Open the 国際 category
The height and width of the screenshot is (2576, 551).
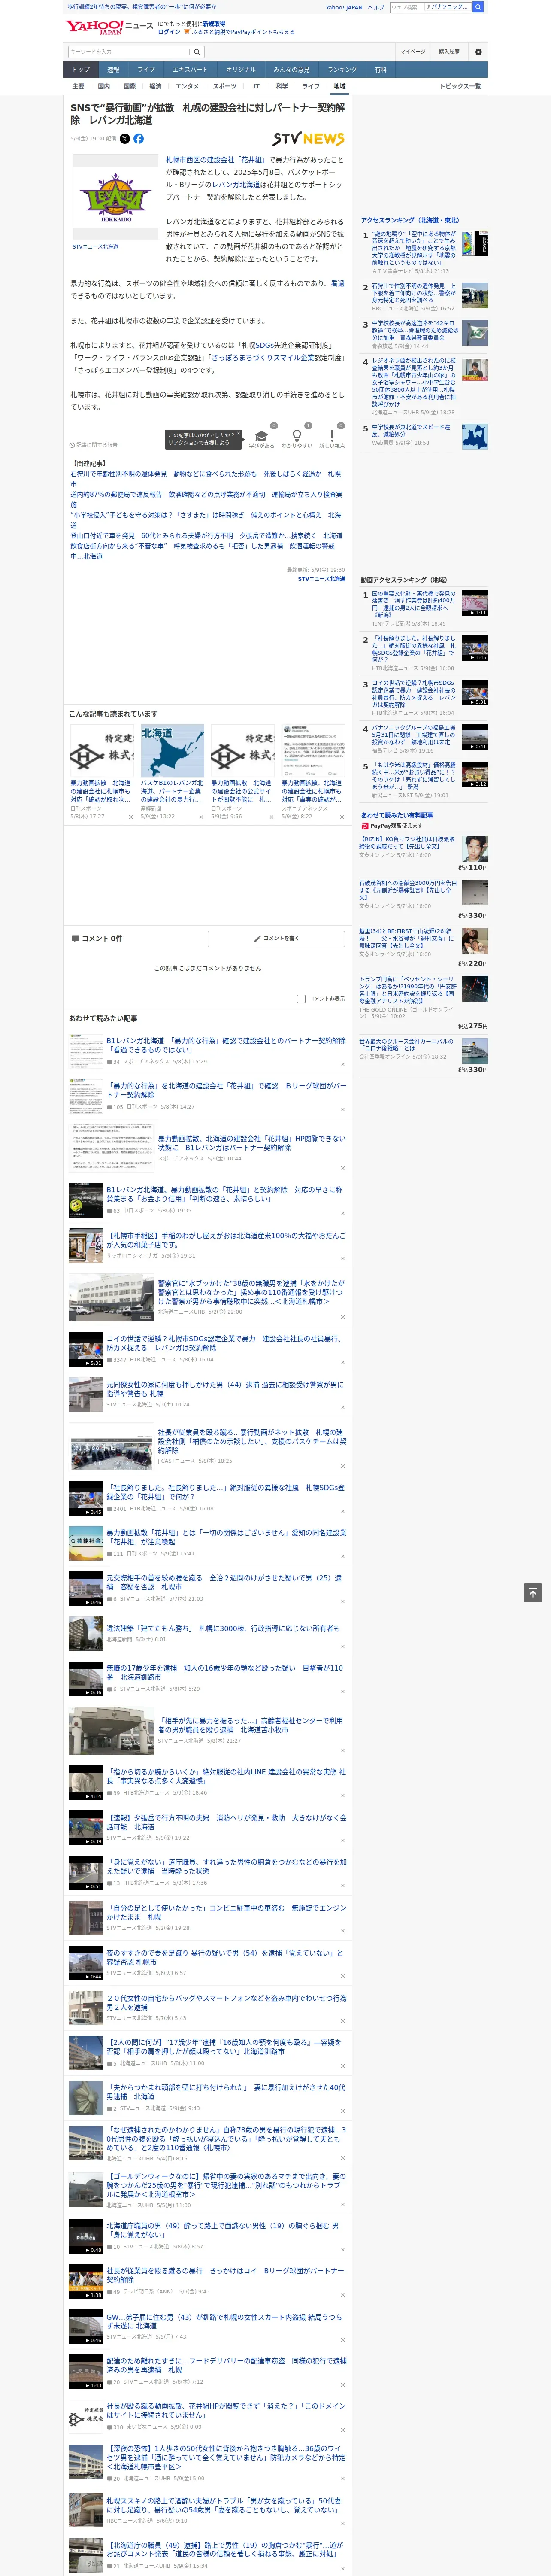click(x=129, y=86)
